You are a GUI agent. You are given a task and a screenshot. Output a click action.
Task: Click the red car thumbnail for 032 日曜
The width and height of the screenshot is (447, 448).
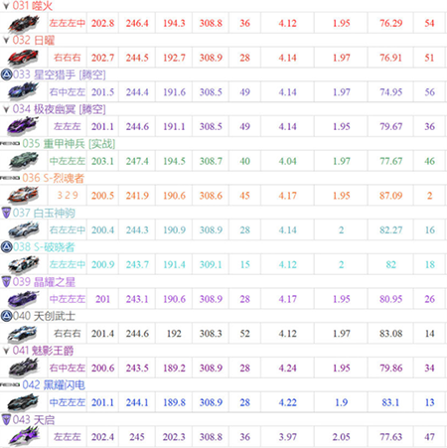point(23,58)
